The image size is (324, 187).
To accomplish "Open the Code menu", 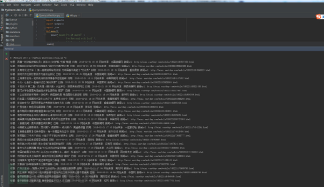I will point(37,5).
